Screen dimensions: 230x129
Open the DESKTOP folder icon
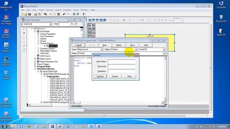point(221,32)
